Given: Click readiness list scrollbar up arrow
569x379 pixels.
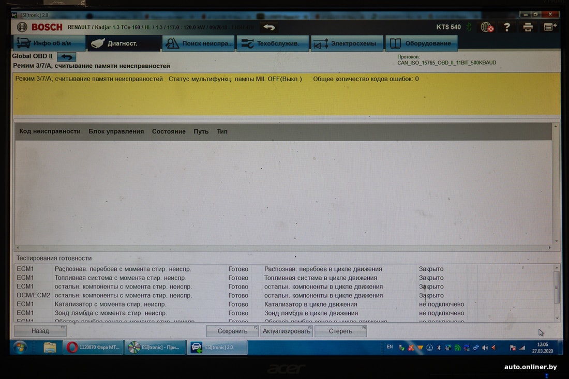Looking at the screenshot, I should (x=557, y=268).
